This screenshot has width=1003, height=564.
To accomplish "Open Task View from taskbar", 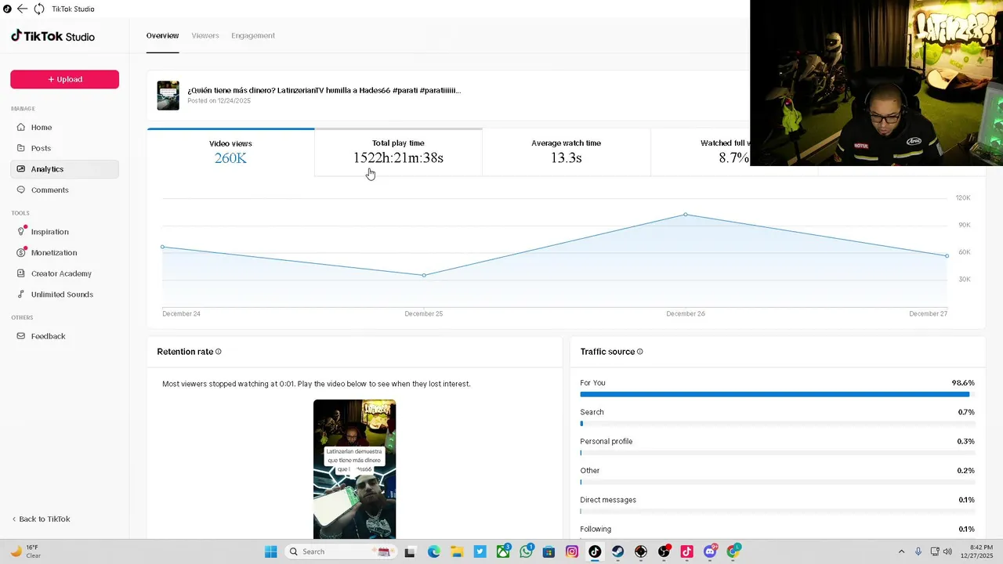I will [409, 551].
